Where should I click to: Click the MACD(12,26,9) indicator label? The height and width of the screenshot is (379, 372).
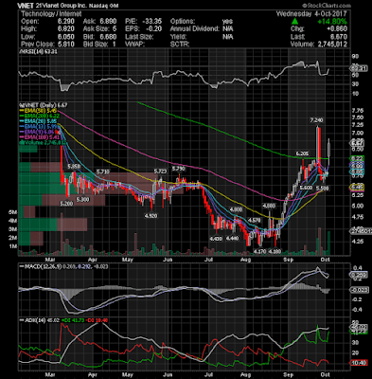(41, 266)
